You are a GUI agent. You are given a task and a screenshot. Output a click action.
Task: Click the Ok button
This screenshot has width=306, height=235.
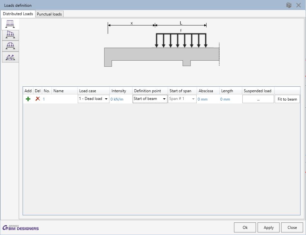tap(245, 227)
